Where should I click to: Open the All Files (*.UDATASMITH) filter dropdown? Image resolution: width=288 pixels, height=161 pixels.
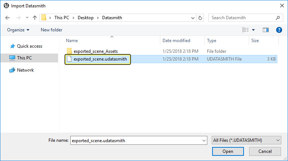point(246,140)
